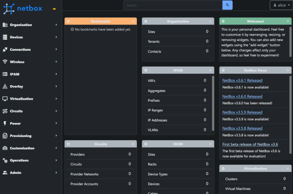Configure the Bookmarks widget via gear icon

pos(68,21)
